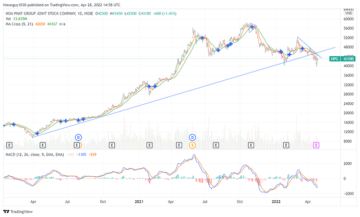The width and height of the screenshot is (360, 217).
Task: Select the MACD (12, 26, close, 9, EMA, EMA) legend
Action: pyautogui.click(x=34, y=154)
